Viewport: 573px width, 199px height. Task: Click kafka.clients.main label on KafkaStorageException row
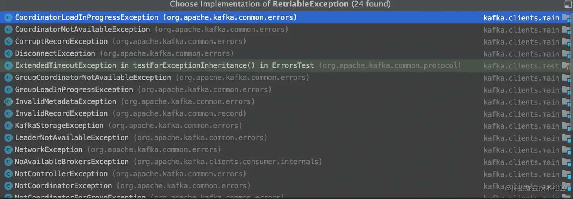(x=521, y=126)
